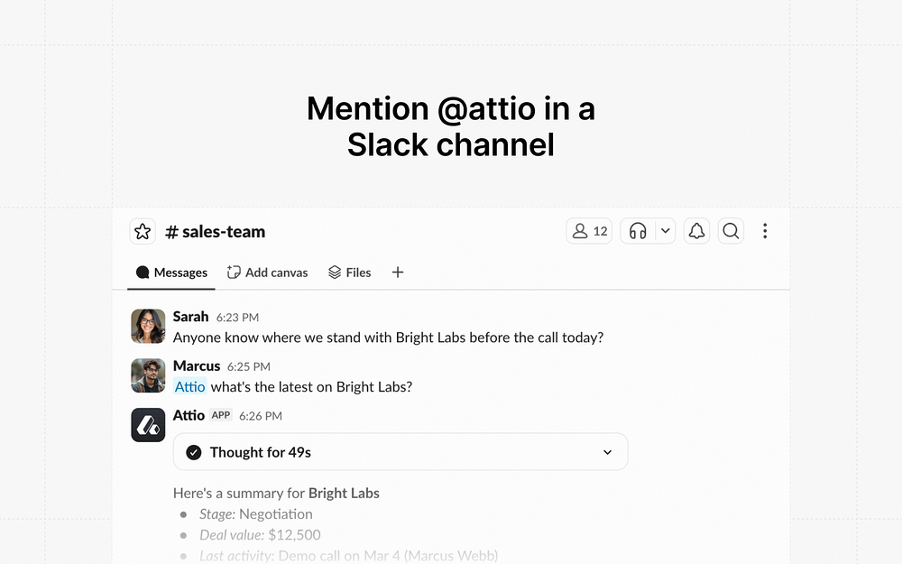This screenshot has width=902, height=564.
Task: Open the Files tab
Action: click(x=350, y=273)
